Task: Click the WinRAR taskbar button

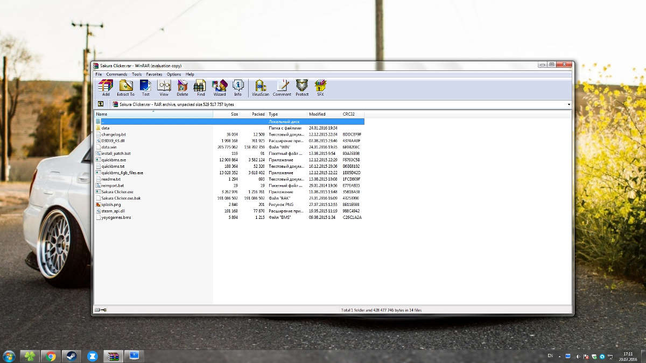Action: click(113, 356)
